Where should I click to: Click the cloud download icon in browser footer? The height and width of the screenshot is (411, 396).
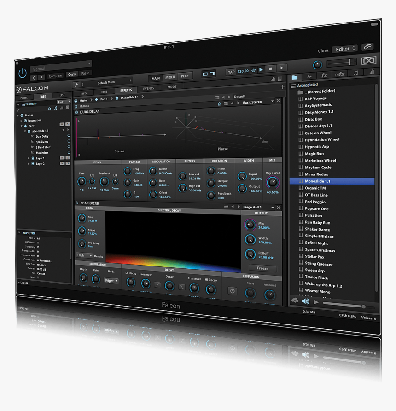[295, 301]
